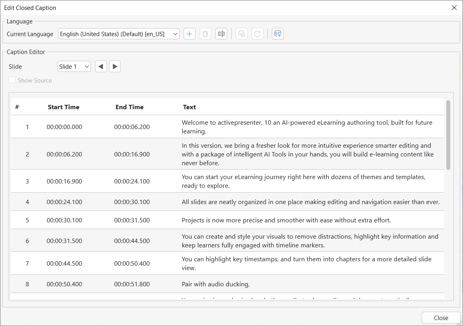Click the Start Time column header
Image resolution: width=463 pixels, height=326 pixels.
64,107
